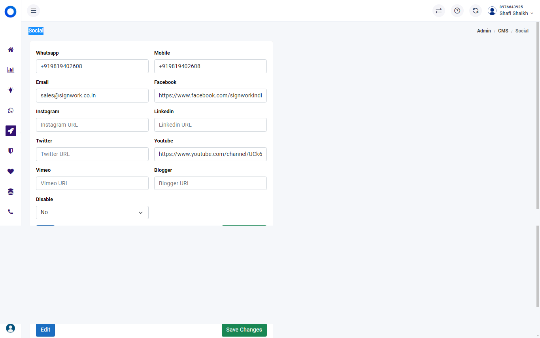Viewport: 540px width, 338px height.
Task: Click the Disable field label
Action: click(x=44, y=199)
